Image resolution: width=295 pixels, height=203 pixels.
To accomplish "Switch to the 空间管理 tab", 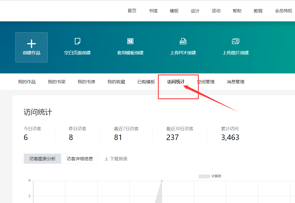I will pos(206,82).
